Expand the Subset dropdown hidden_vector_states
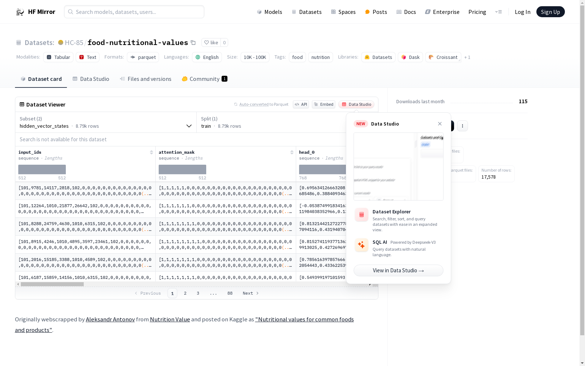Image resolution: width=585 pixels, height=366 pixels. (x=106, y=122)
